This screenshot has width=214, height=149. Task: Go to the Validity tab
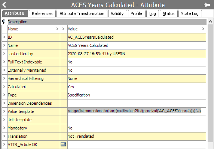click(x=117, y=14)
